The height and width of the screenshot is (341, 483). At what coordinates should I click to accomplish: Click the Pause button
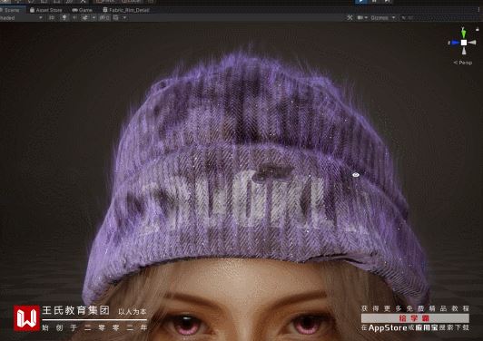[374, 2]
